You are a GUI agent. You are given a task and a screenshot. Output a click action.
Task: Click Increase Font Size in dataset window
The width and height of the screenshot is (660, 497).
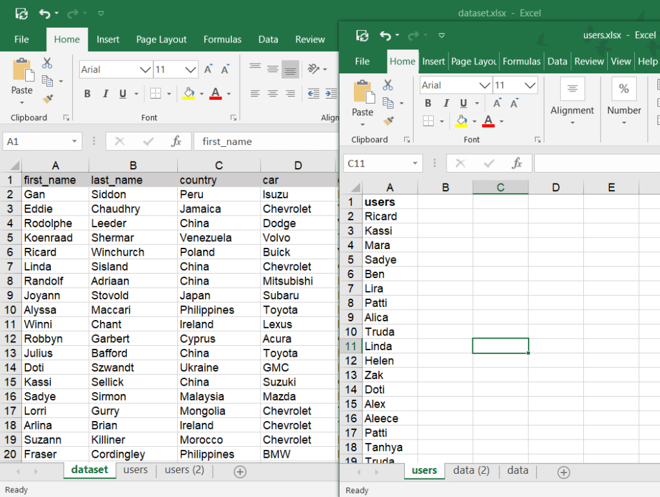(208, 70)
